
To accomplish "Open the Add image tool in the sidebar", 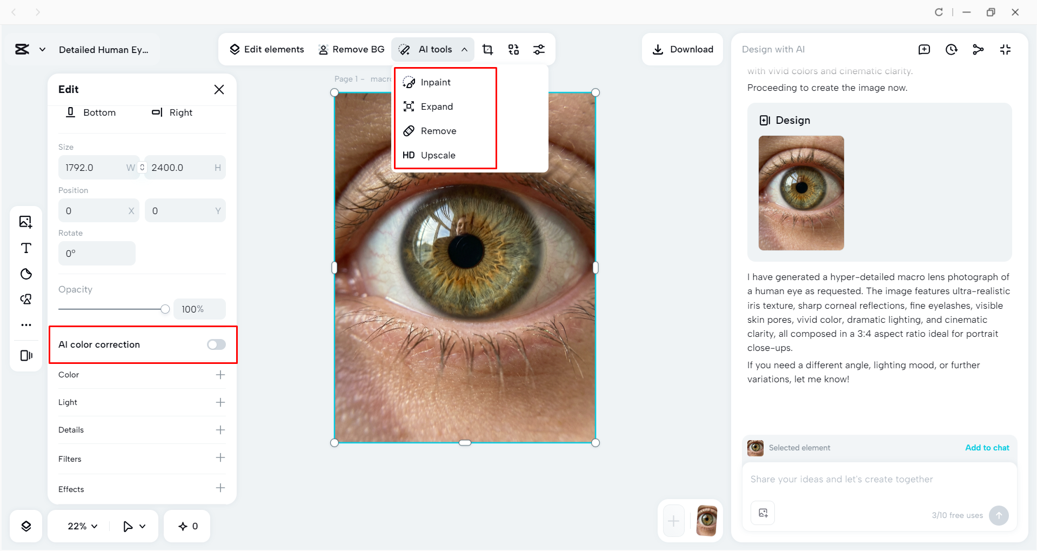I will [25, 222].
